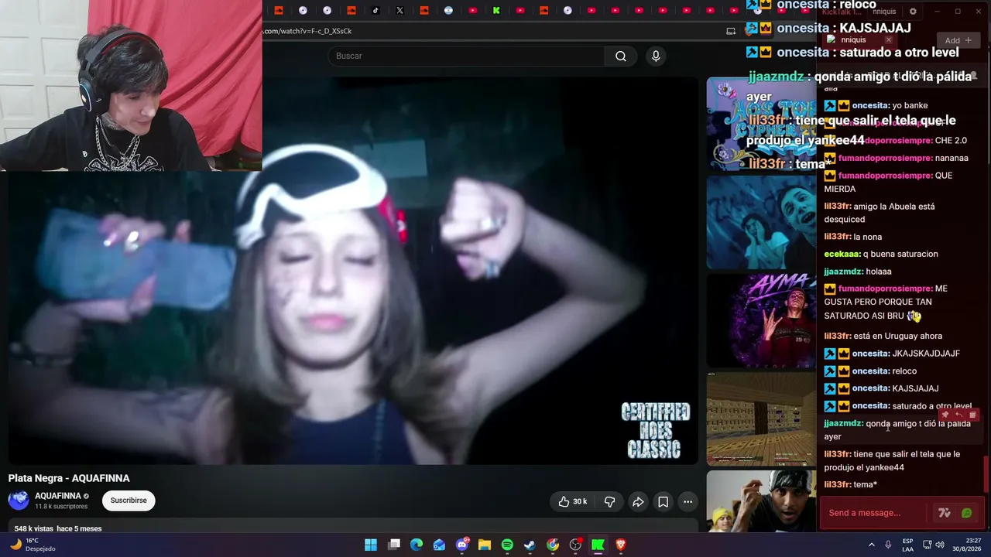Open the green Kick emote picker
This screenshot has height=557, width=991.
tap(966, 513)
